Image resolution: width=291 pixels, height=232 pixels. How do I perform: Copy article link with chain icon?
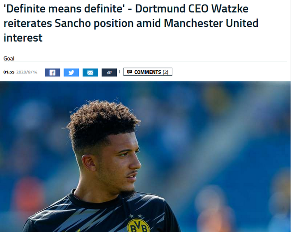(109, 73)
